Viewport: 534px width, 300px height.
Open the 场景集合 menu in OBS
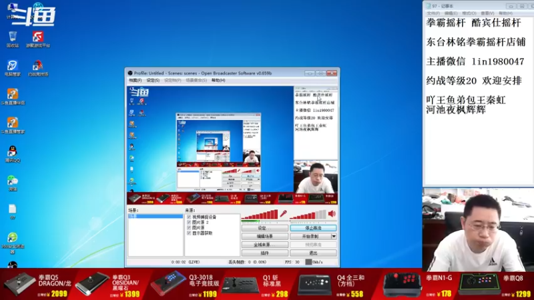point(196,80)
